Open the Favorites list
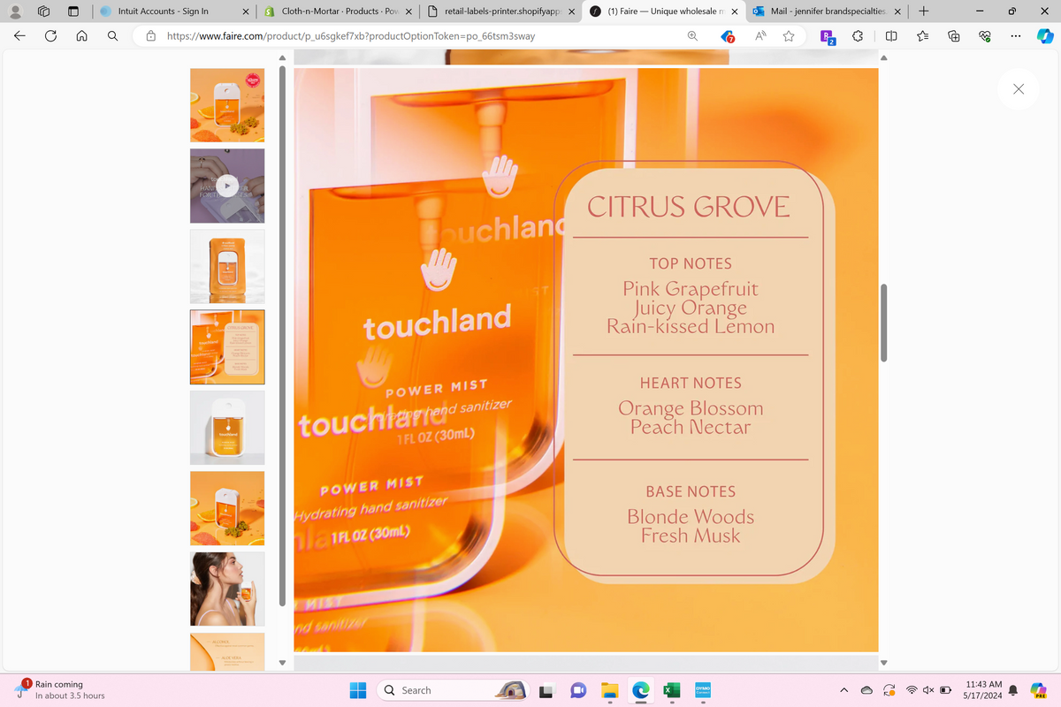The width and height of the screenshot is (1061, 707). 923,36
